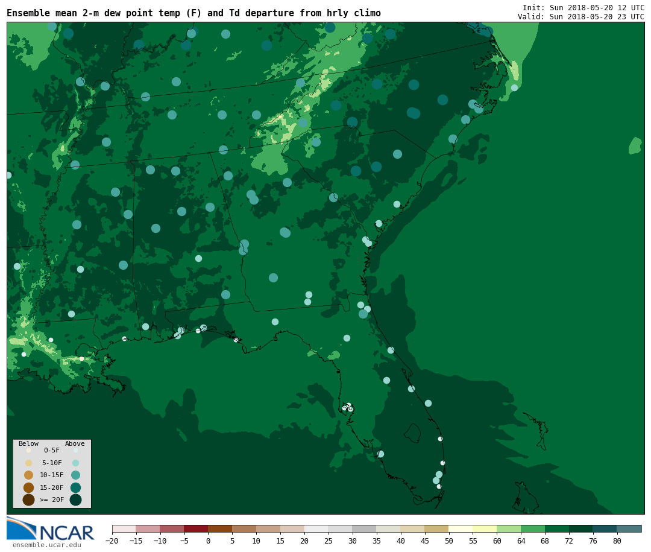Click the map title about ensemble mean dew point

point(193,13)
